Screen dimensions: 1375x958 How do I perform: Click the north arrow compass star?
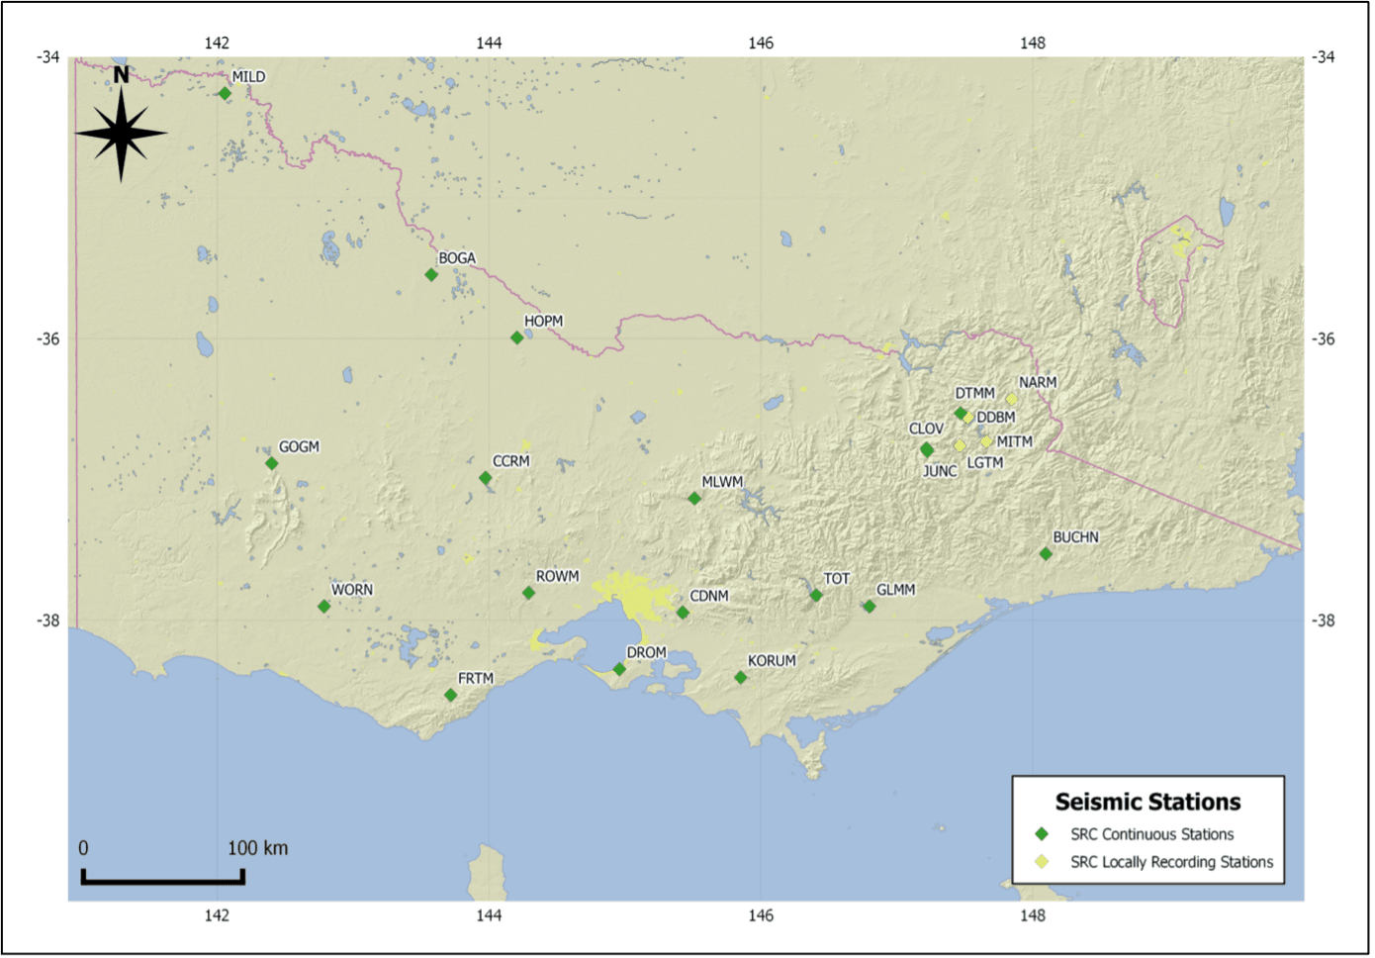click(121, 133)
